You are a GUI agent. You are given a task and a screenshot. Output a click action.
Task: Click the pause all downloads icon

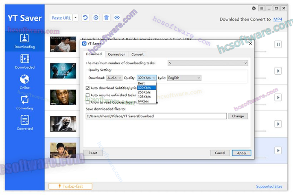coord(96,18)
